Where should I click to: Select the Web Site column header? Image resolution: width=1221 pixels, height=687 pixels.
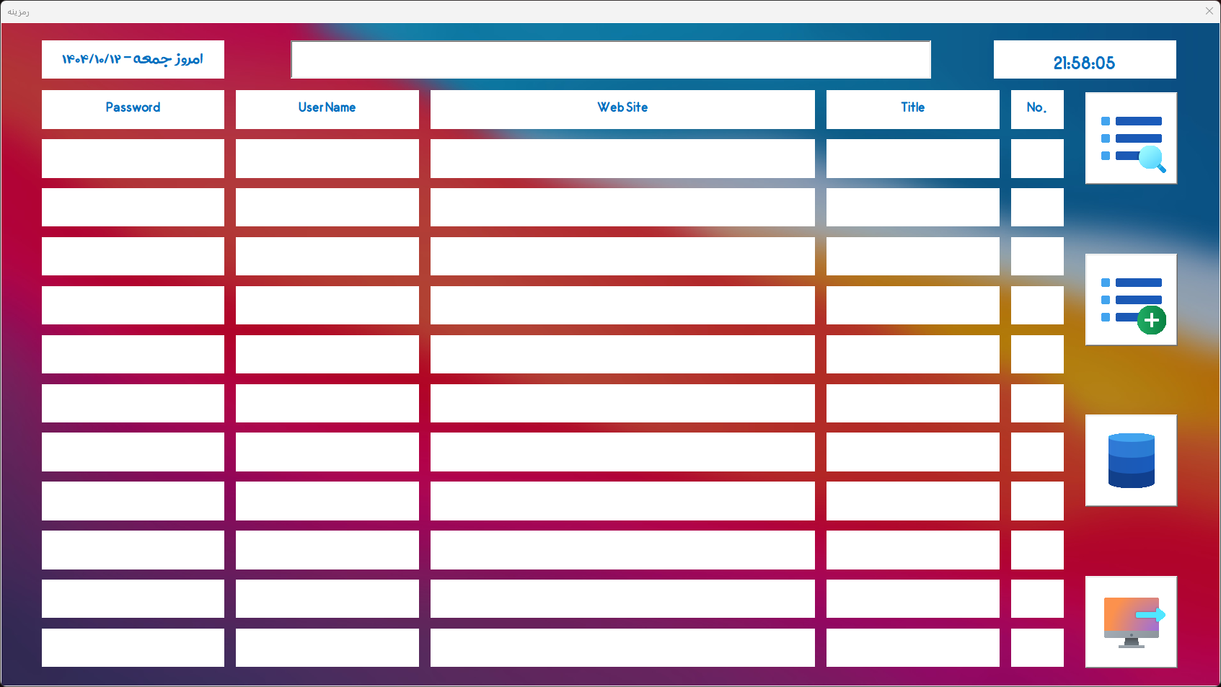pos(622,109)
